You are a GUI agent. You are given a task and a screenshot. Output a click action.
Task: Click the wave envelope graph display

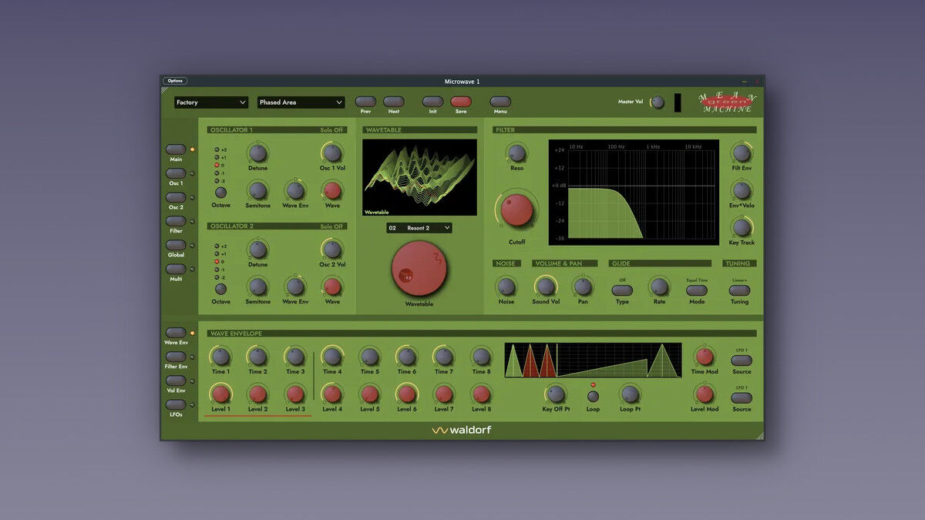point(593,360)
